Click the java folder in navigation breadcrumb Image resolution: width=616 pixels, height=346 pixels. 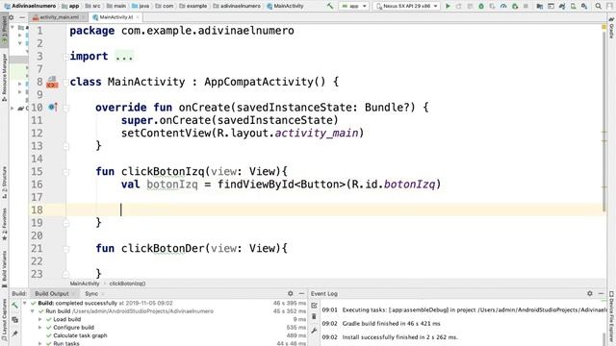pos(141,6)
